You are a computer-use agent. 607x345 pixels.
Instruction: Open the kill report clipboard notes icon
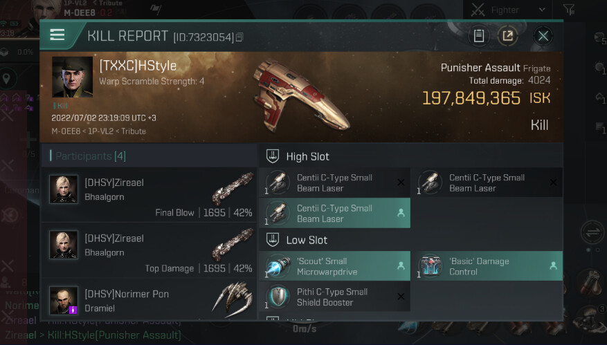[x=479, y=36]
